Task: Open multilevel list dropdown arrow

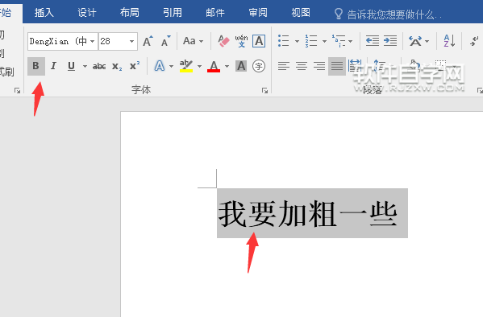Action: tap(351, 41)
